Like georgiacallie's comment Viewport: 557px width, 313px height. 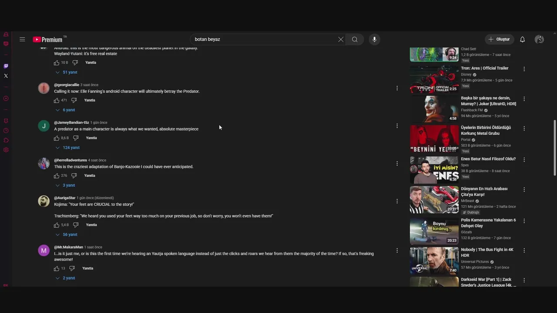(57, 100)
